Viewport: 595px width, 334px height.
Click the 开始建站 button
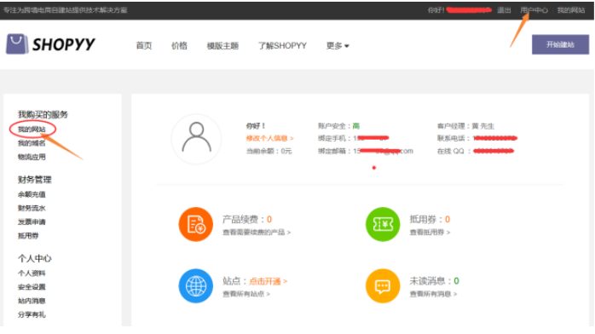[560, 44]
